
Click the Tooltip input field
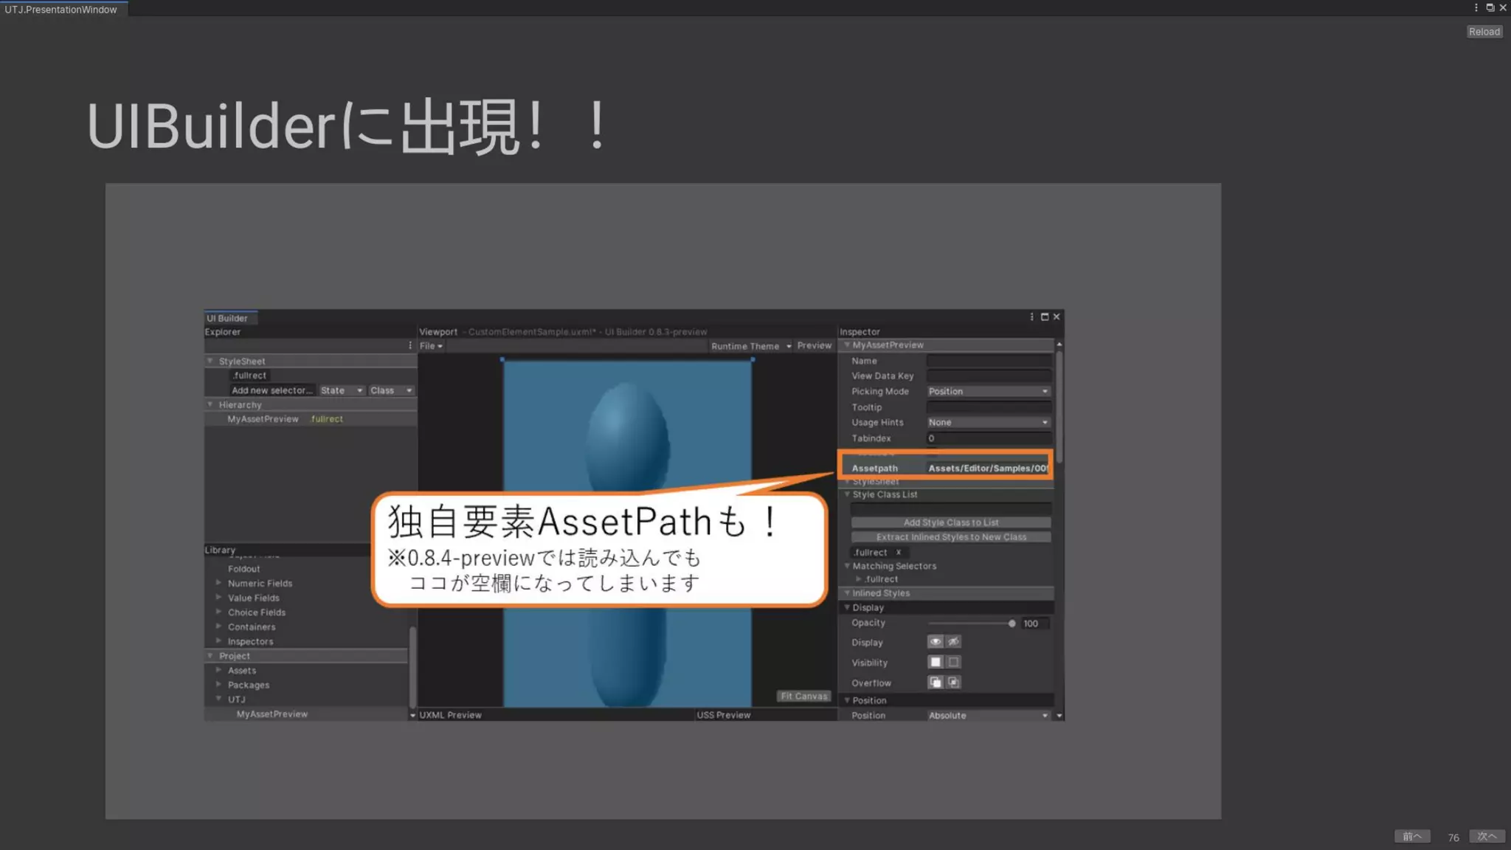[x=989, y=407]
